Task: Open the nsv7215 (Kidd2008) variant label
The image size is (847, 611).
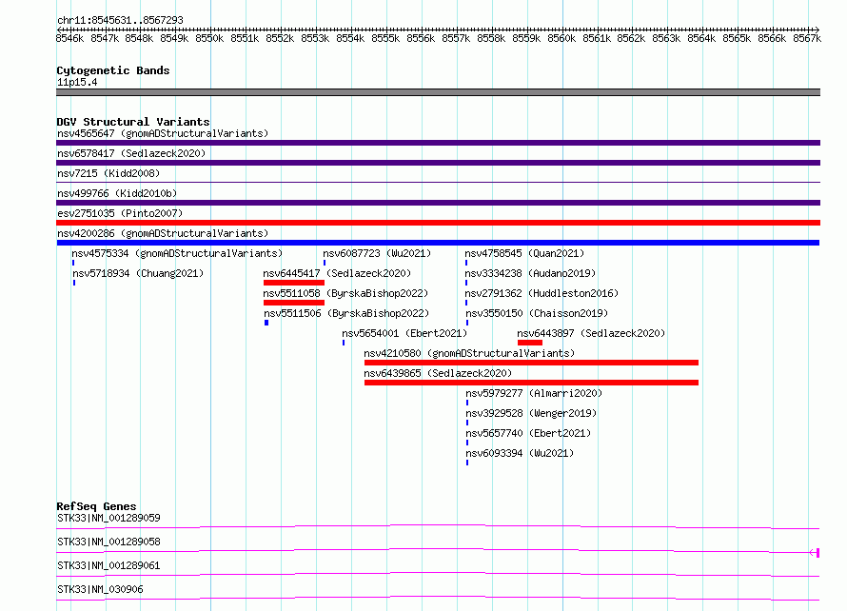Action: (108, 173)
